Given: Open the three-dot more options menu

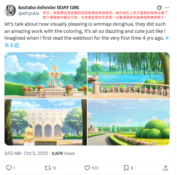Looking at the screenshot, I should (x=167, y=7).
